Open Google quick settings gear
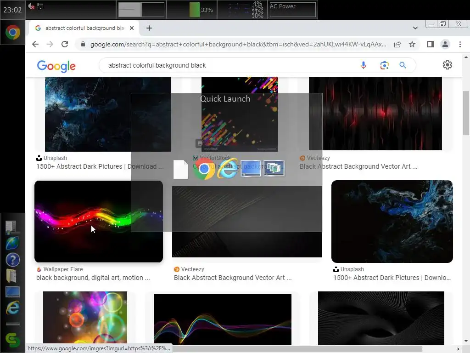The image size is (470, 353). (x=447, y=65)
